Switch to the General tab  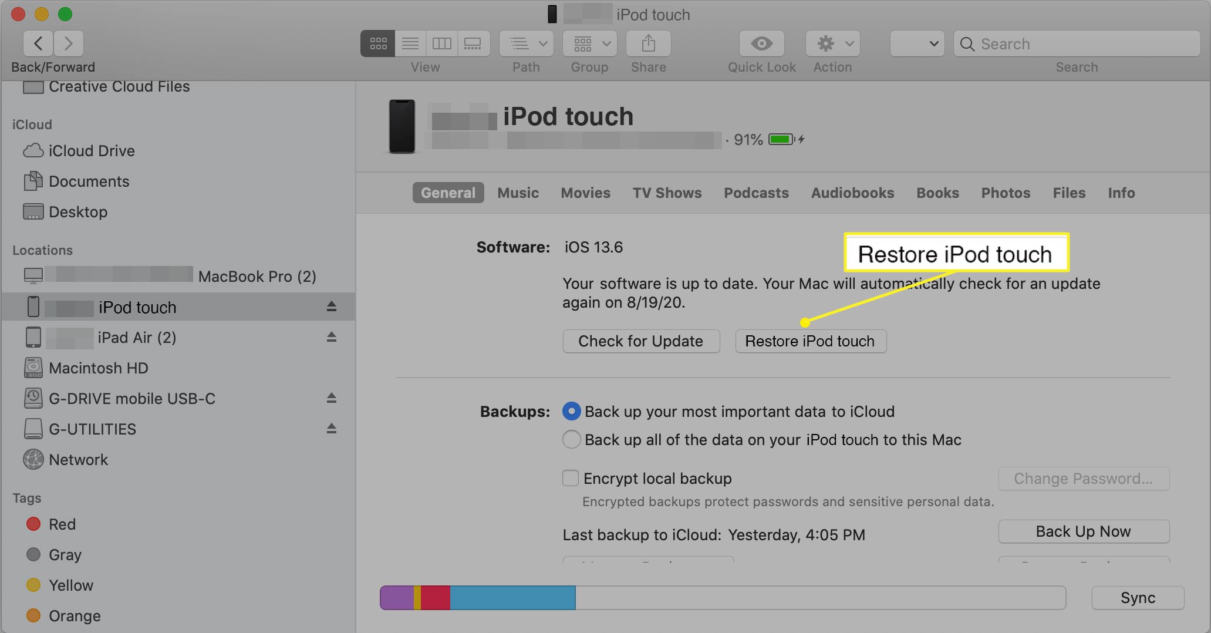[x=448, y=193]
